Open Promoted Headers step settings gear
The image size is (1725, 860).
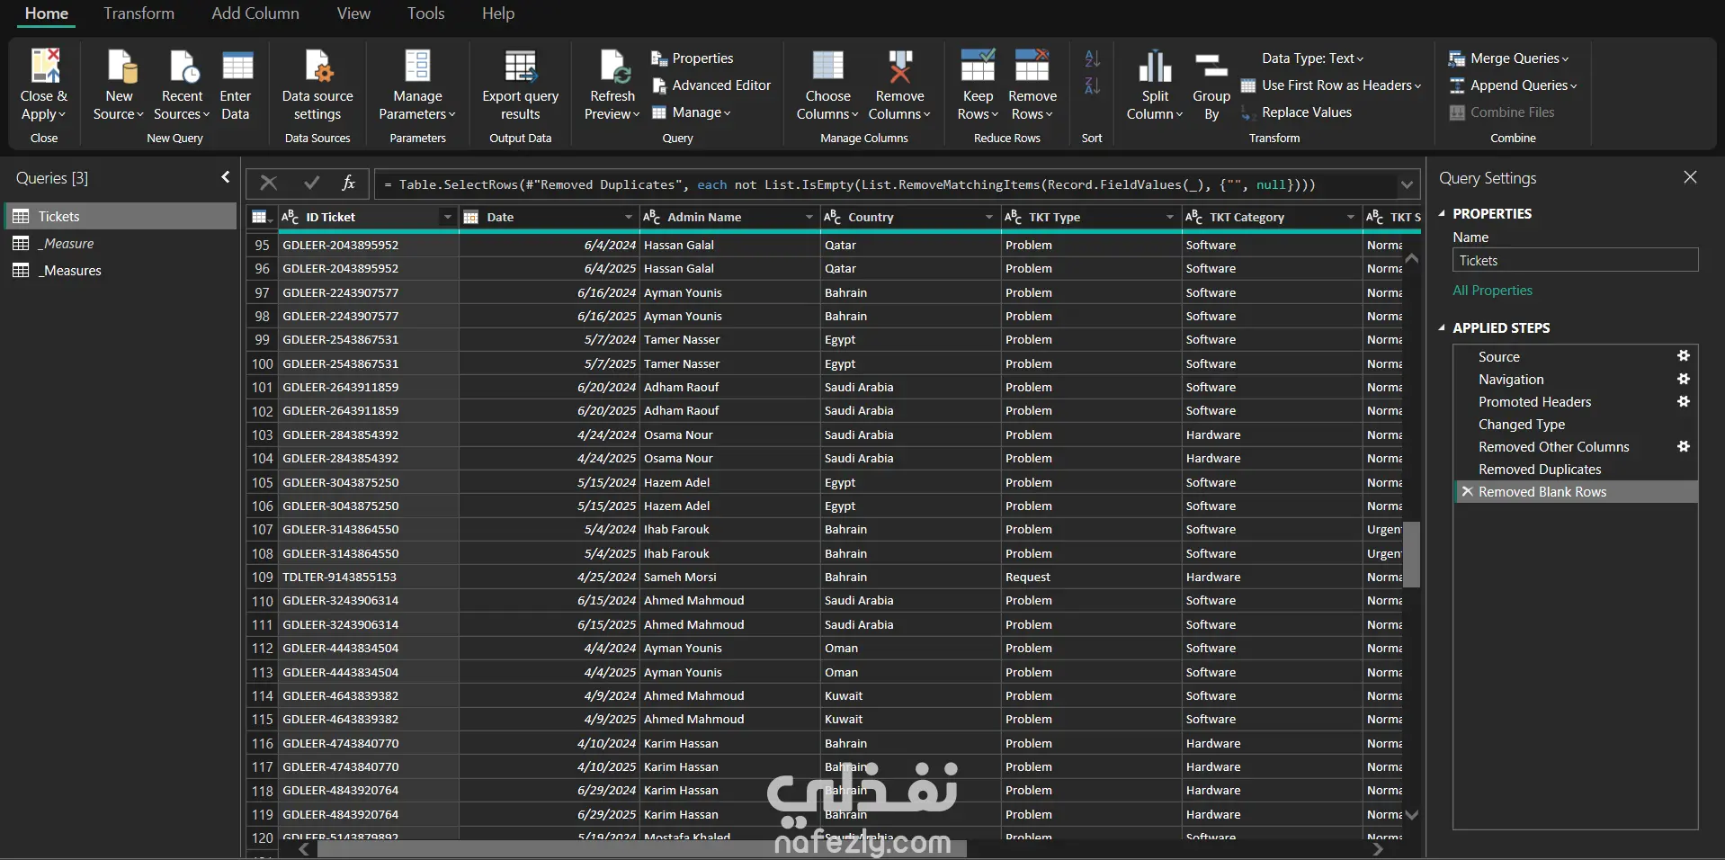coord(1684,401)
